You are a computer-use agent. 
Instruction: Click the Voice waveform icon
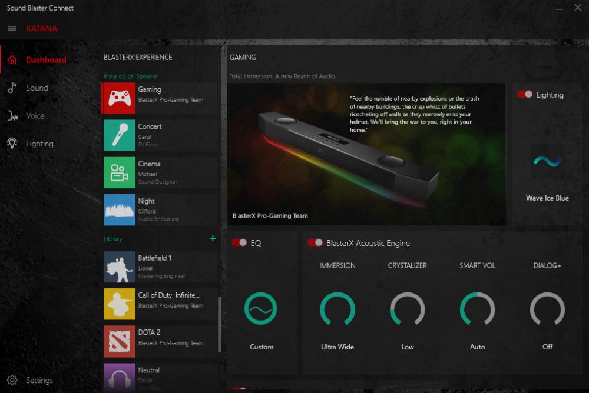12,116
